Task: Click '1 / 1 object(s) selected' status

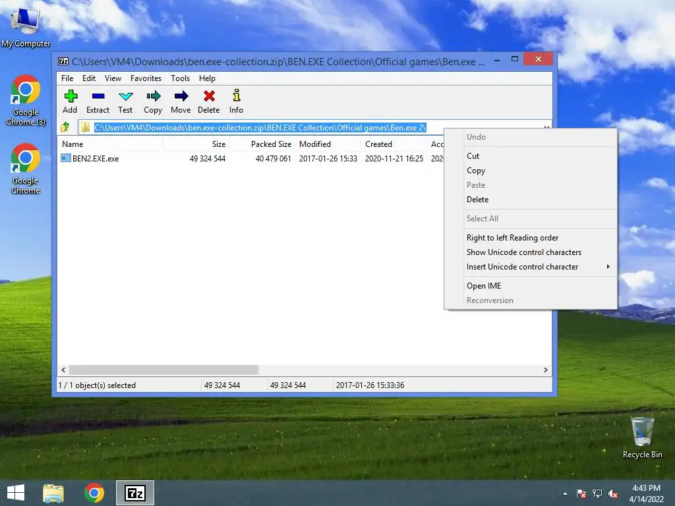Action: [97, 385]
